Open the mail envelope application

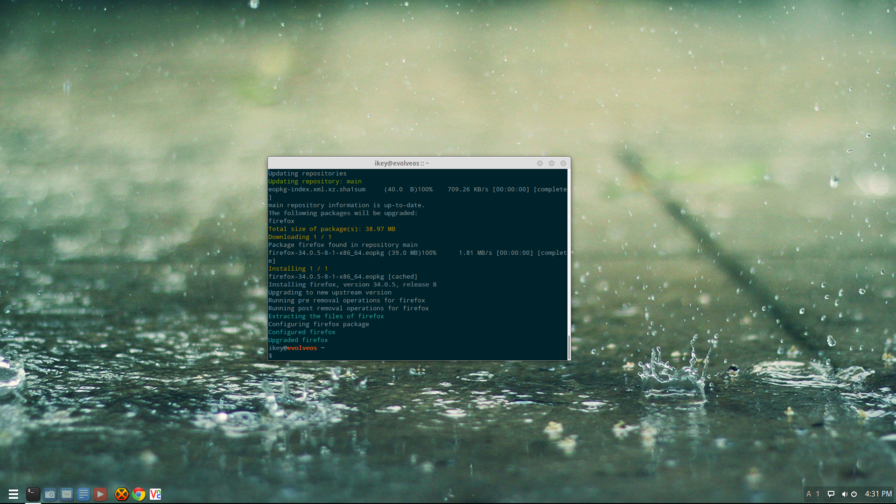pos(67,494)
